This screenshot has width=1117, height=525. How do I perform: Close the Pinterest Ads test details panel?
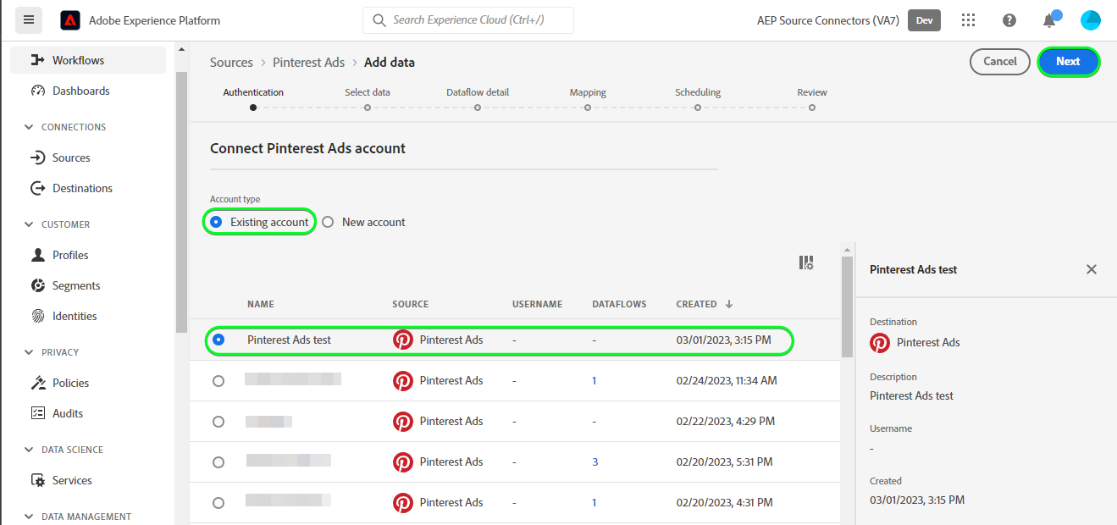click(1092, 269)
